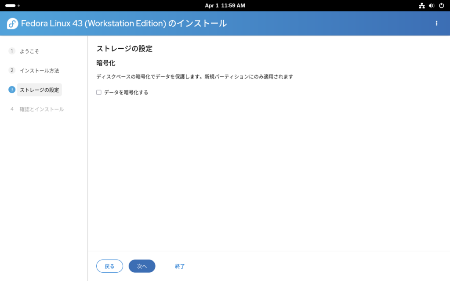
Task: Select the ストレージの設定 sidebar step
Action: (x=39, y=90)
